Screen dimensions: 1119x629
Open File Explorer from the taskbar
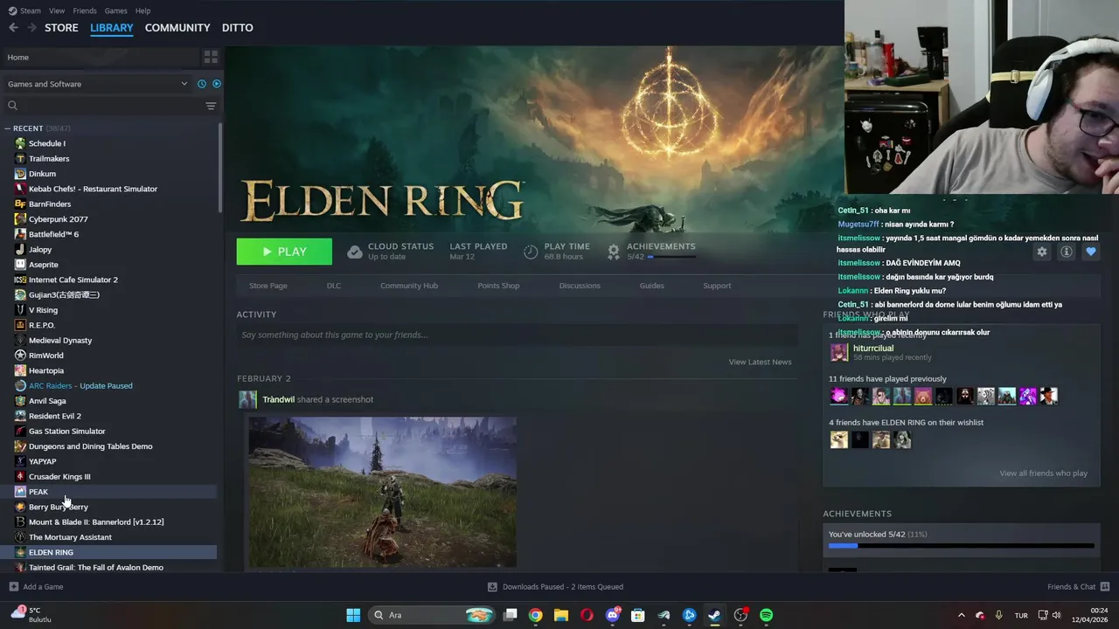[x=561, y=615]
